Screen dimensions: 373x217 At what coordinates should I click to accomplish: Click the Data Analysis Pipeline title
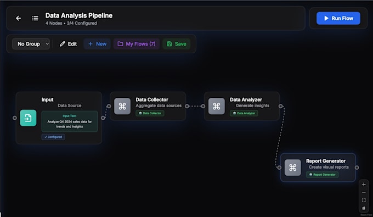(79, 15)
